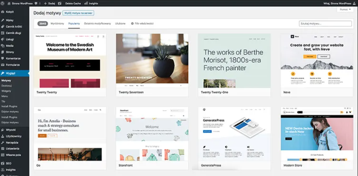Open the comments bubble in the admin bar
Image resolution: width=358 pixels, height=176 pixels.
(36, 3)
